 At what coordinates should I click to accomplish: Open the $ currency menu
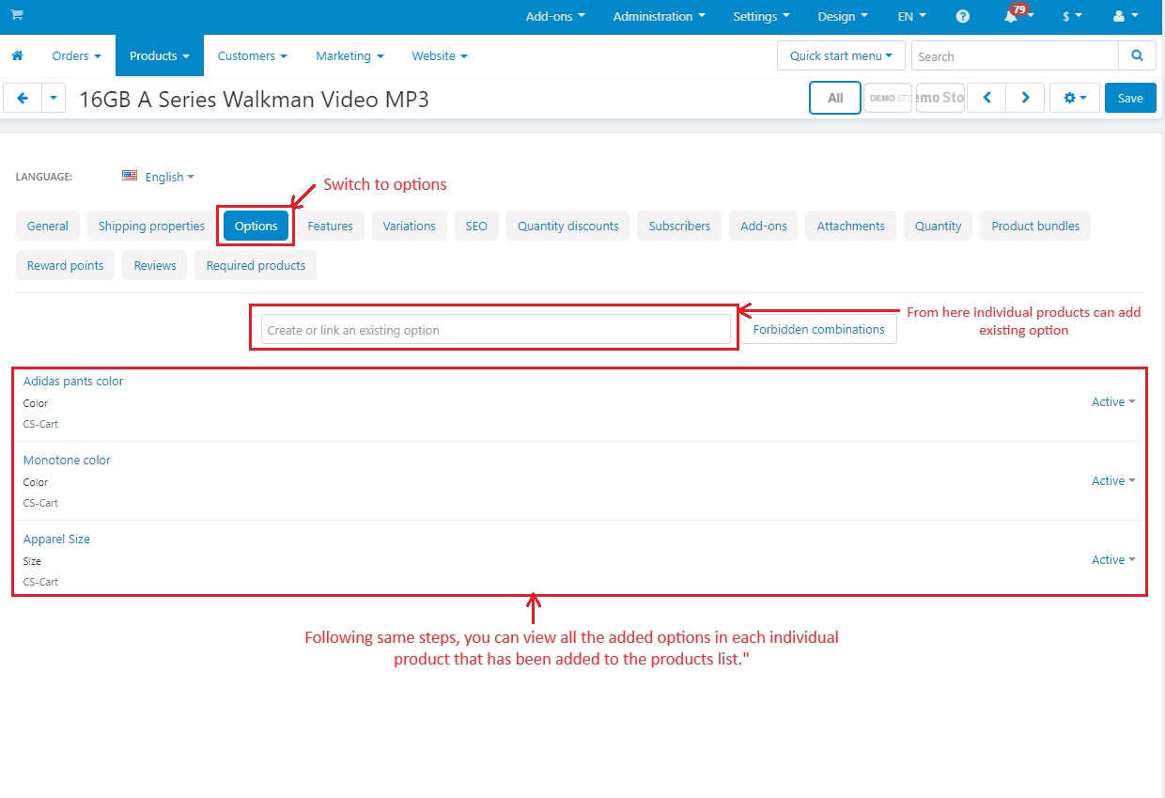pyautogui.click(x=1072, y=16)
